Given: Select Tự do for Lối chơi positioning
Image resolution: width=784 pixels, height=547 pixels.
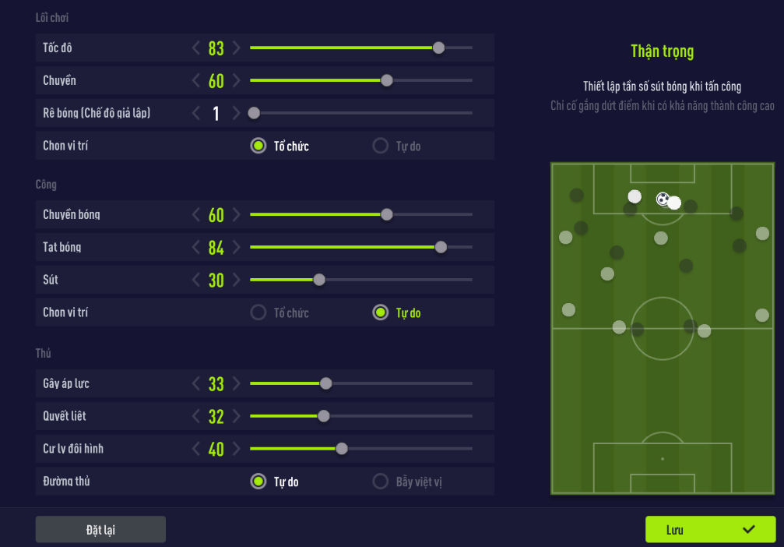Looking at the screenshot, I should (381, 146).
